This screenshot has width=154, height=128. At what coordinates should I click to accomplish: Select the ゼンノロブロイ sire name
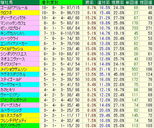point(11,28)
